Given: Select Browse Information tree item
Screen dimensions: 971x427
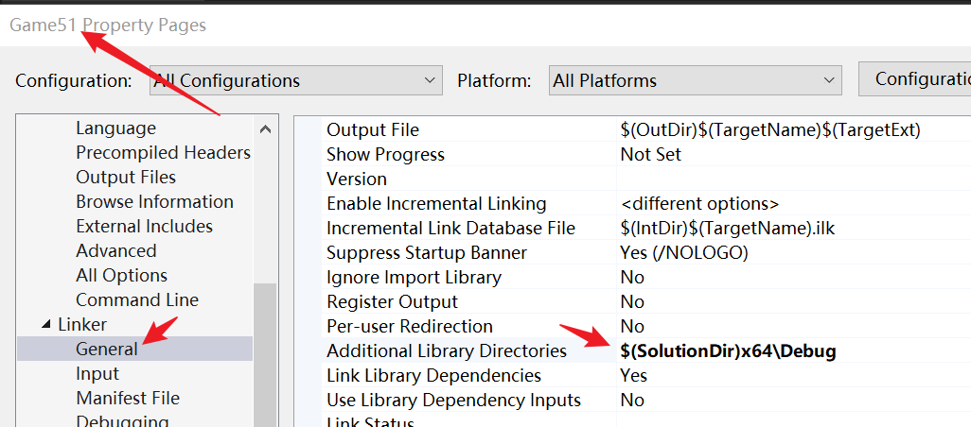Looking at the screenshot, I should (154, 202).
